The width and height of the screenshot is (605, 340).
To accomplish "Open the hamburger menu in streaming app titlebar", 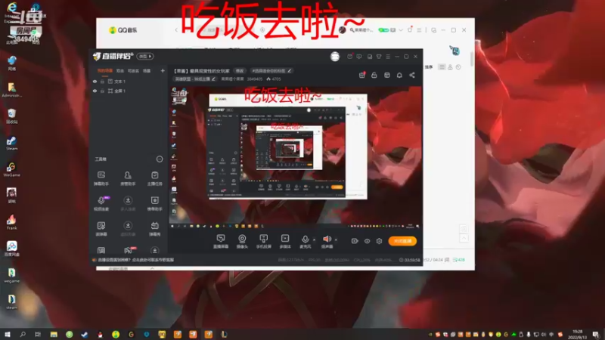I will (x=388, y=57).
